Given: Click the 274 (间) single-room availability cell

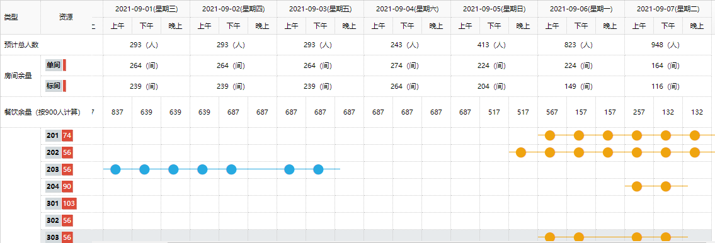Looking at the screenshot, I should (407, 65).
